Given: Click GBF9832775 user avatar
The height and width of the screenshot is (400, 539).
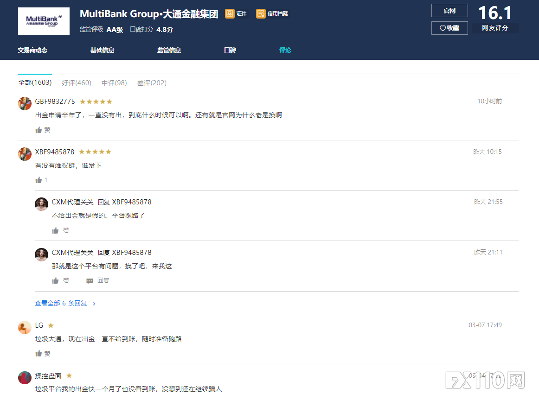Looking at the screenshot, I should coord(25,103).
